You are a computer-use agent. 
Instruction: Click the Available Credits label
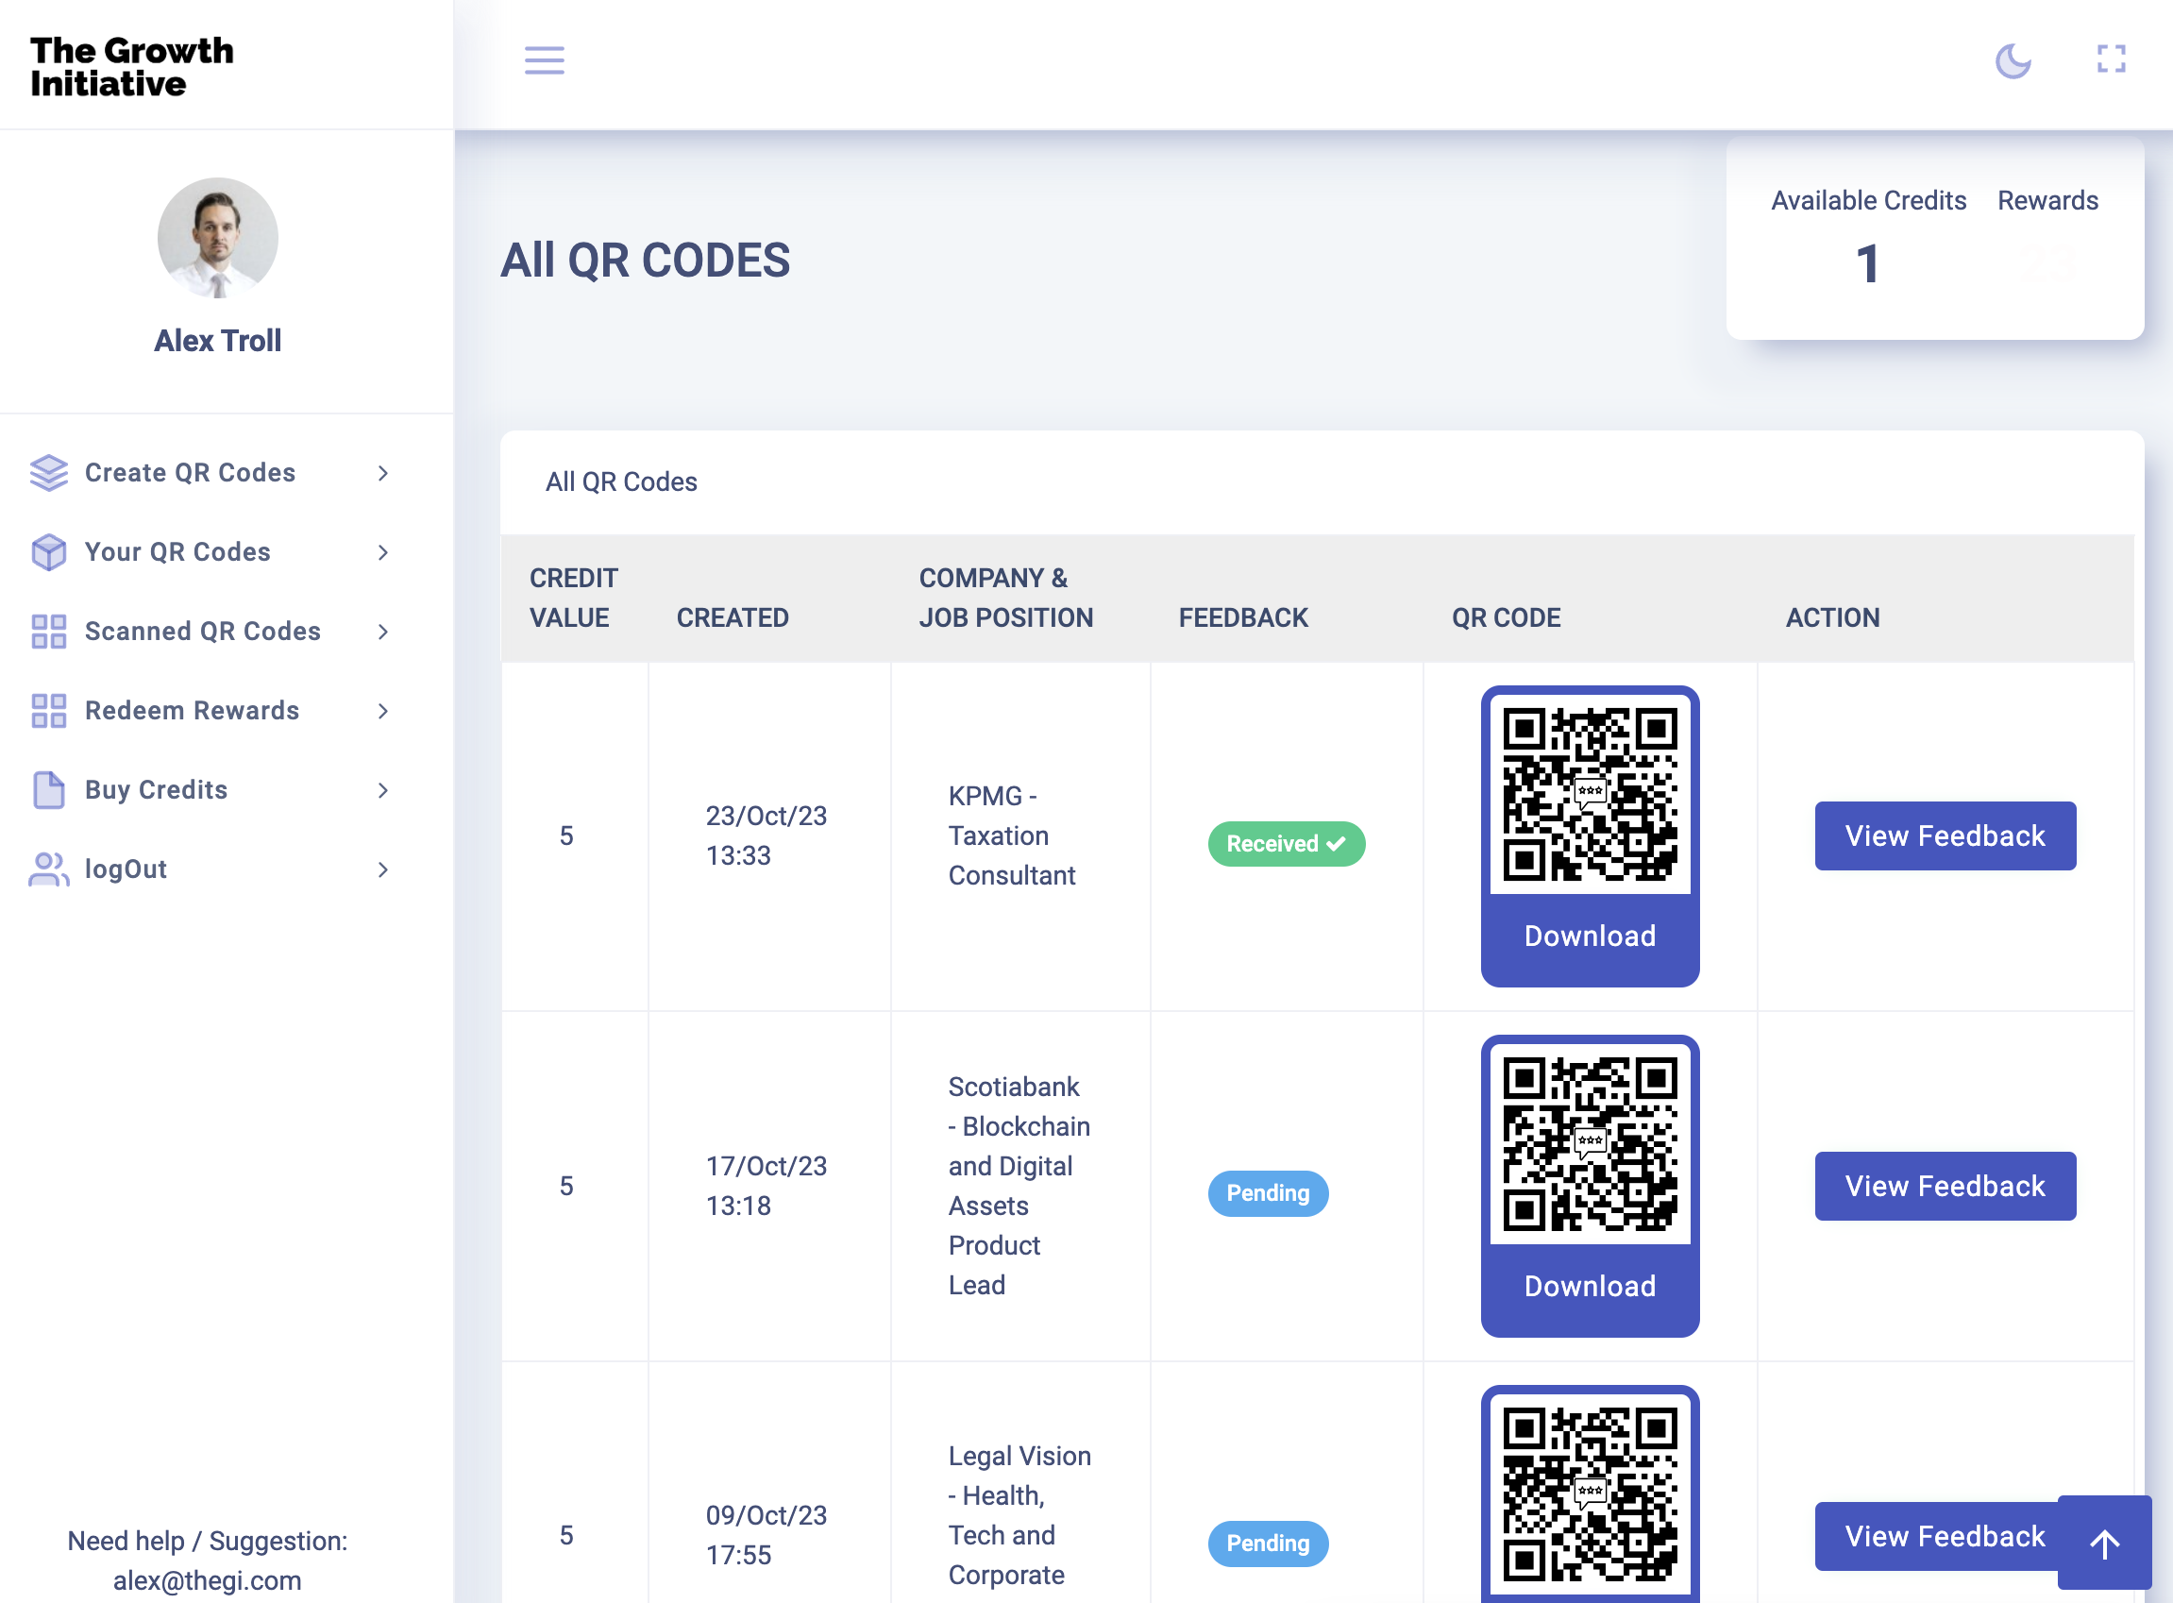click(x=1868, y=201)
